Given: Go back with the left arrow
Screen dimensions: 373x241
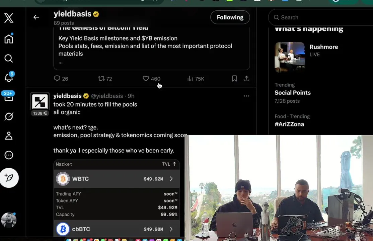Looking at the screenshot, I should (x=36, y=17).
